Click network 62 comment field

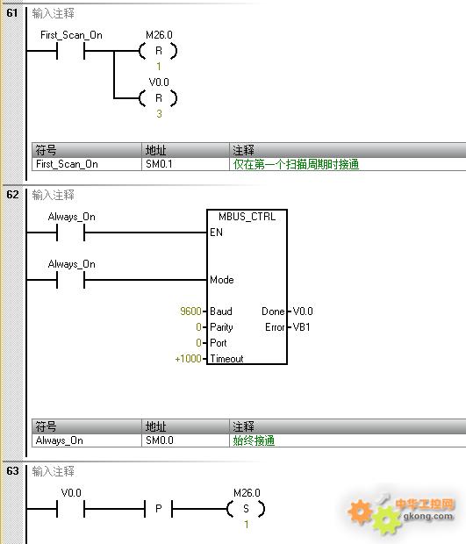click(53, 195)
